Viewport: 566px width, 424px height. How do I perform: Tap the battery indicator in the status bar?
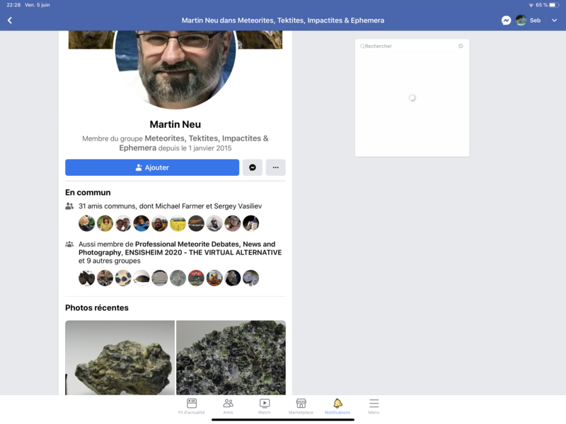point(555,5)
